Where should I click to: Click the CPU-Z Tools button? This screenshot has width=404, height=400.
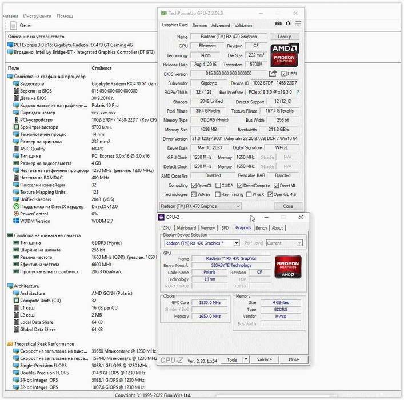pyautogui.click(x=232, y=359)
